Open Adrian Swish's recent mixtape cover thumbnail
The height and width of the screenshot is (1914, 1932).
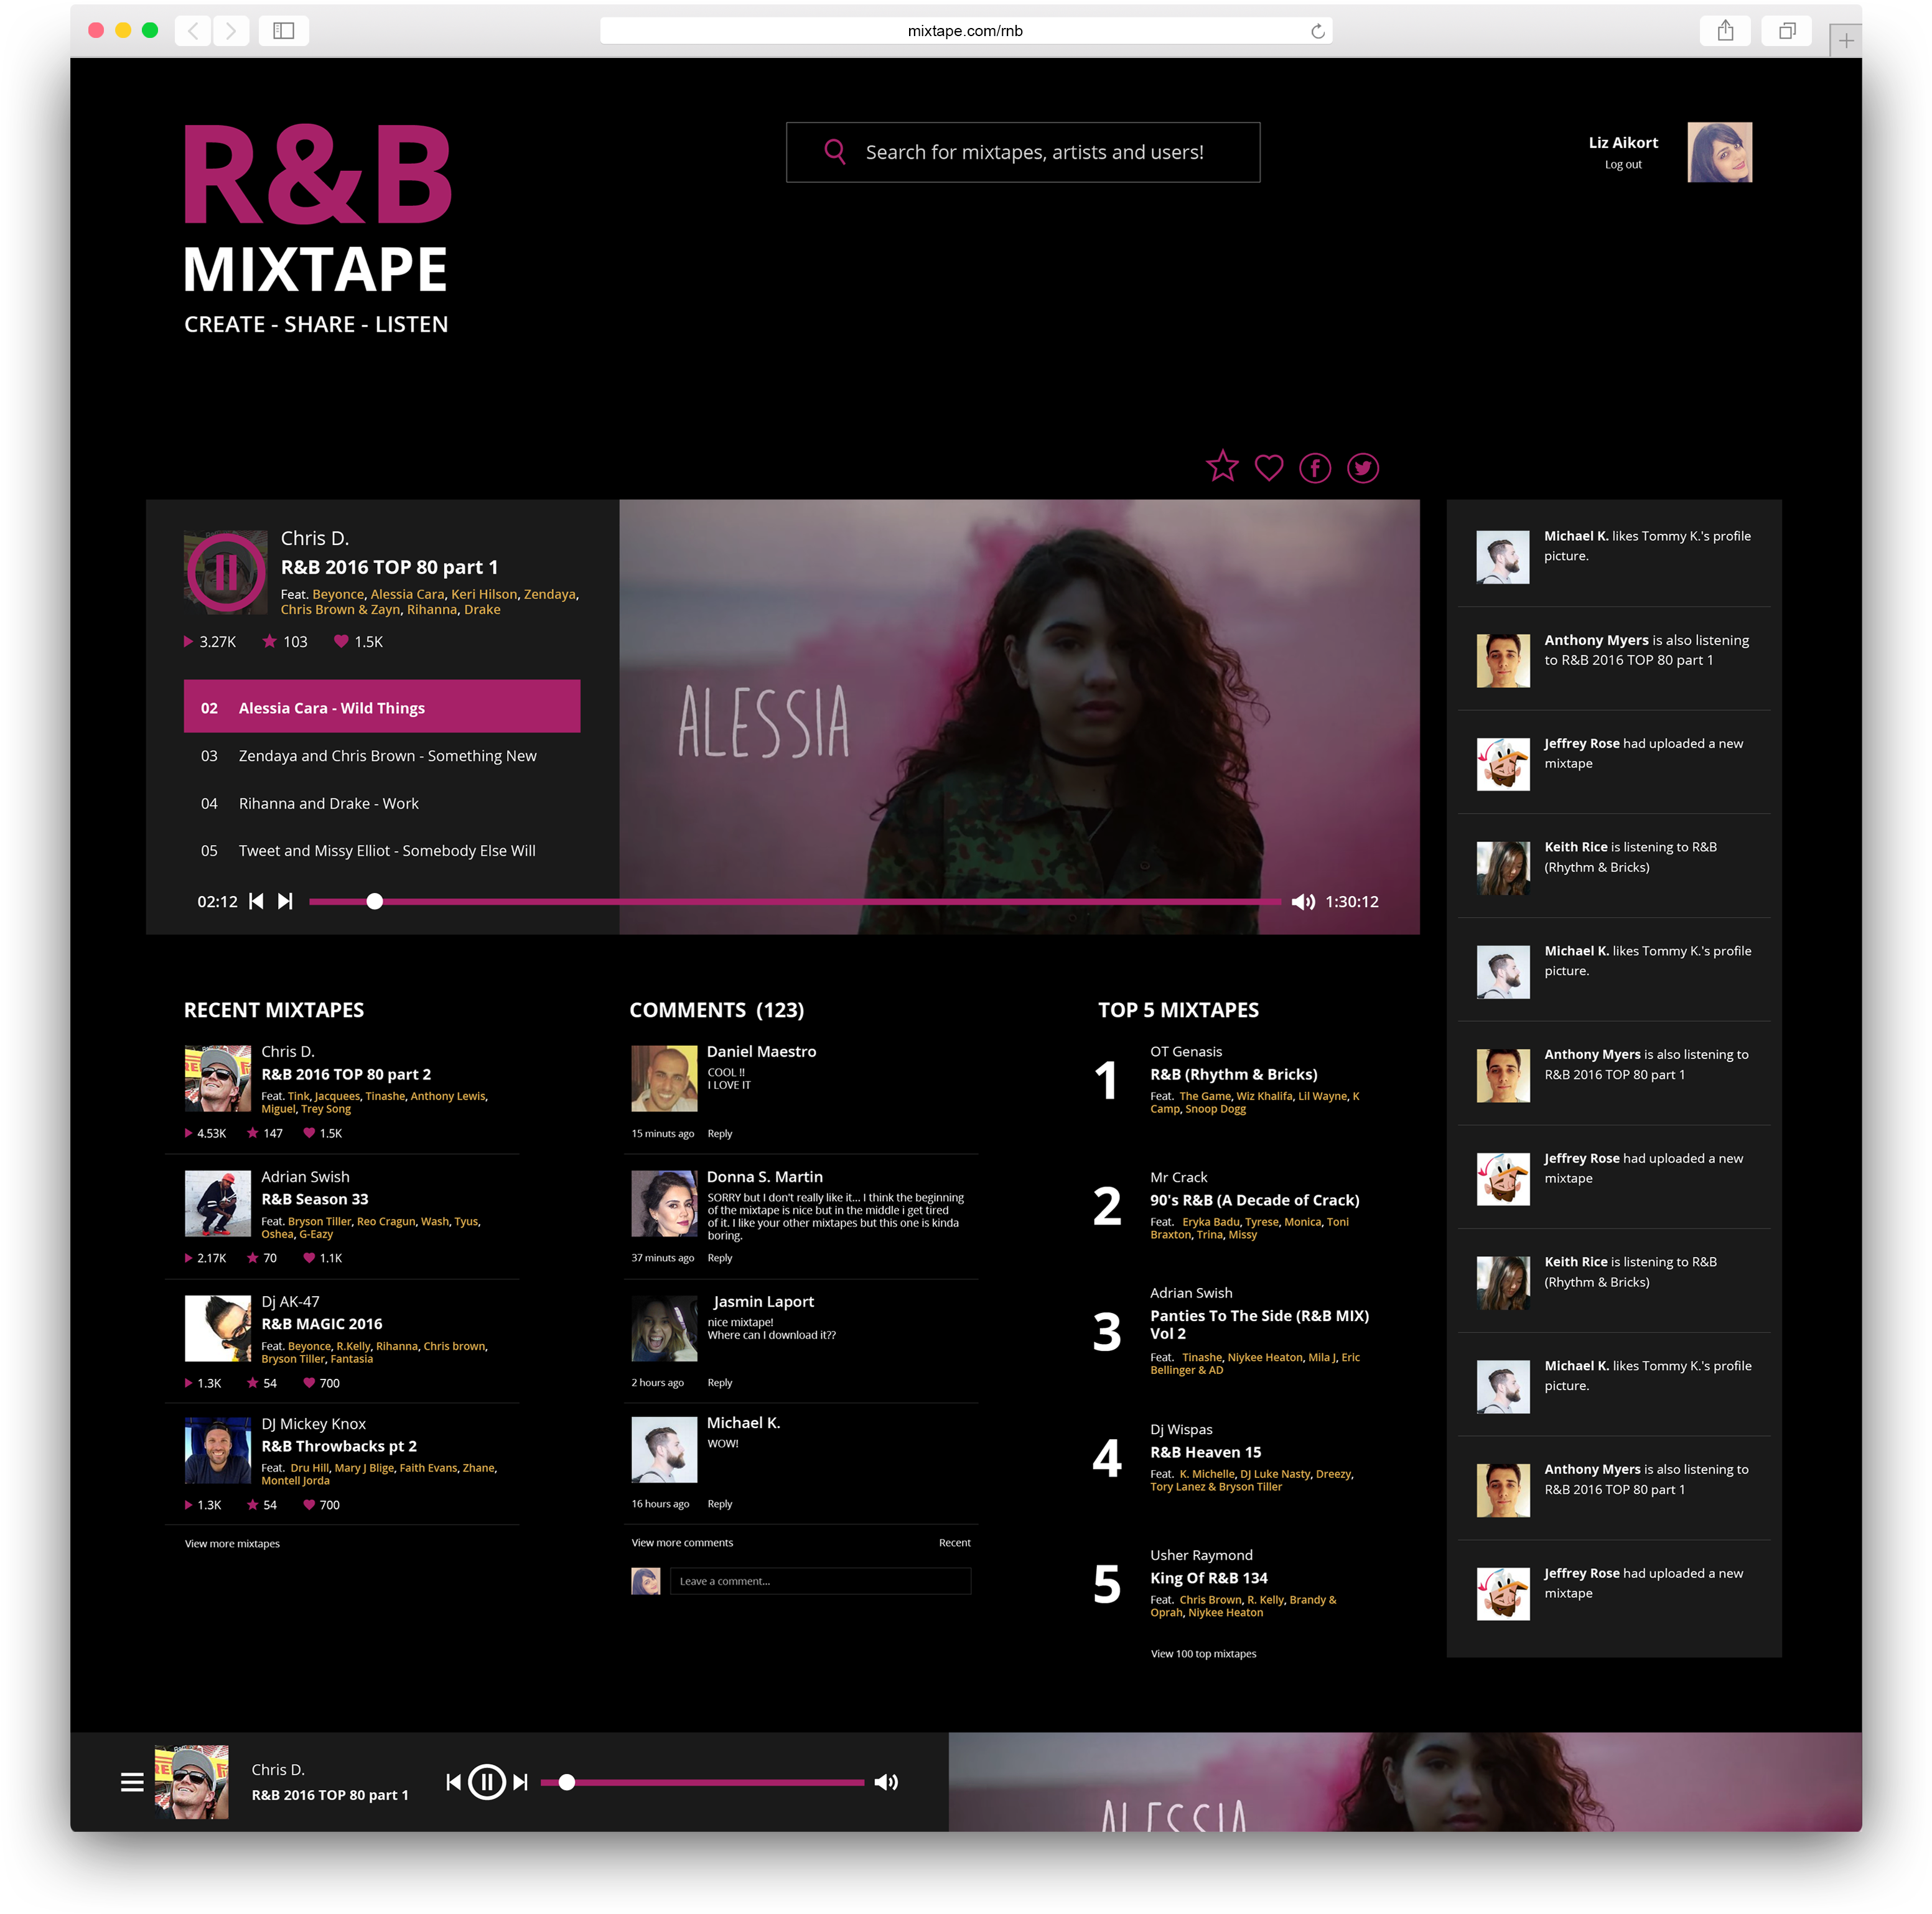click(x=218, y=1204)
